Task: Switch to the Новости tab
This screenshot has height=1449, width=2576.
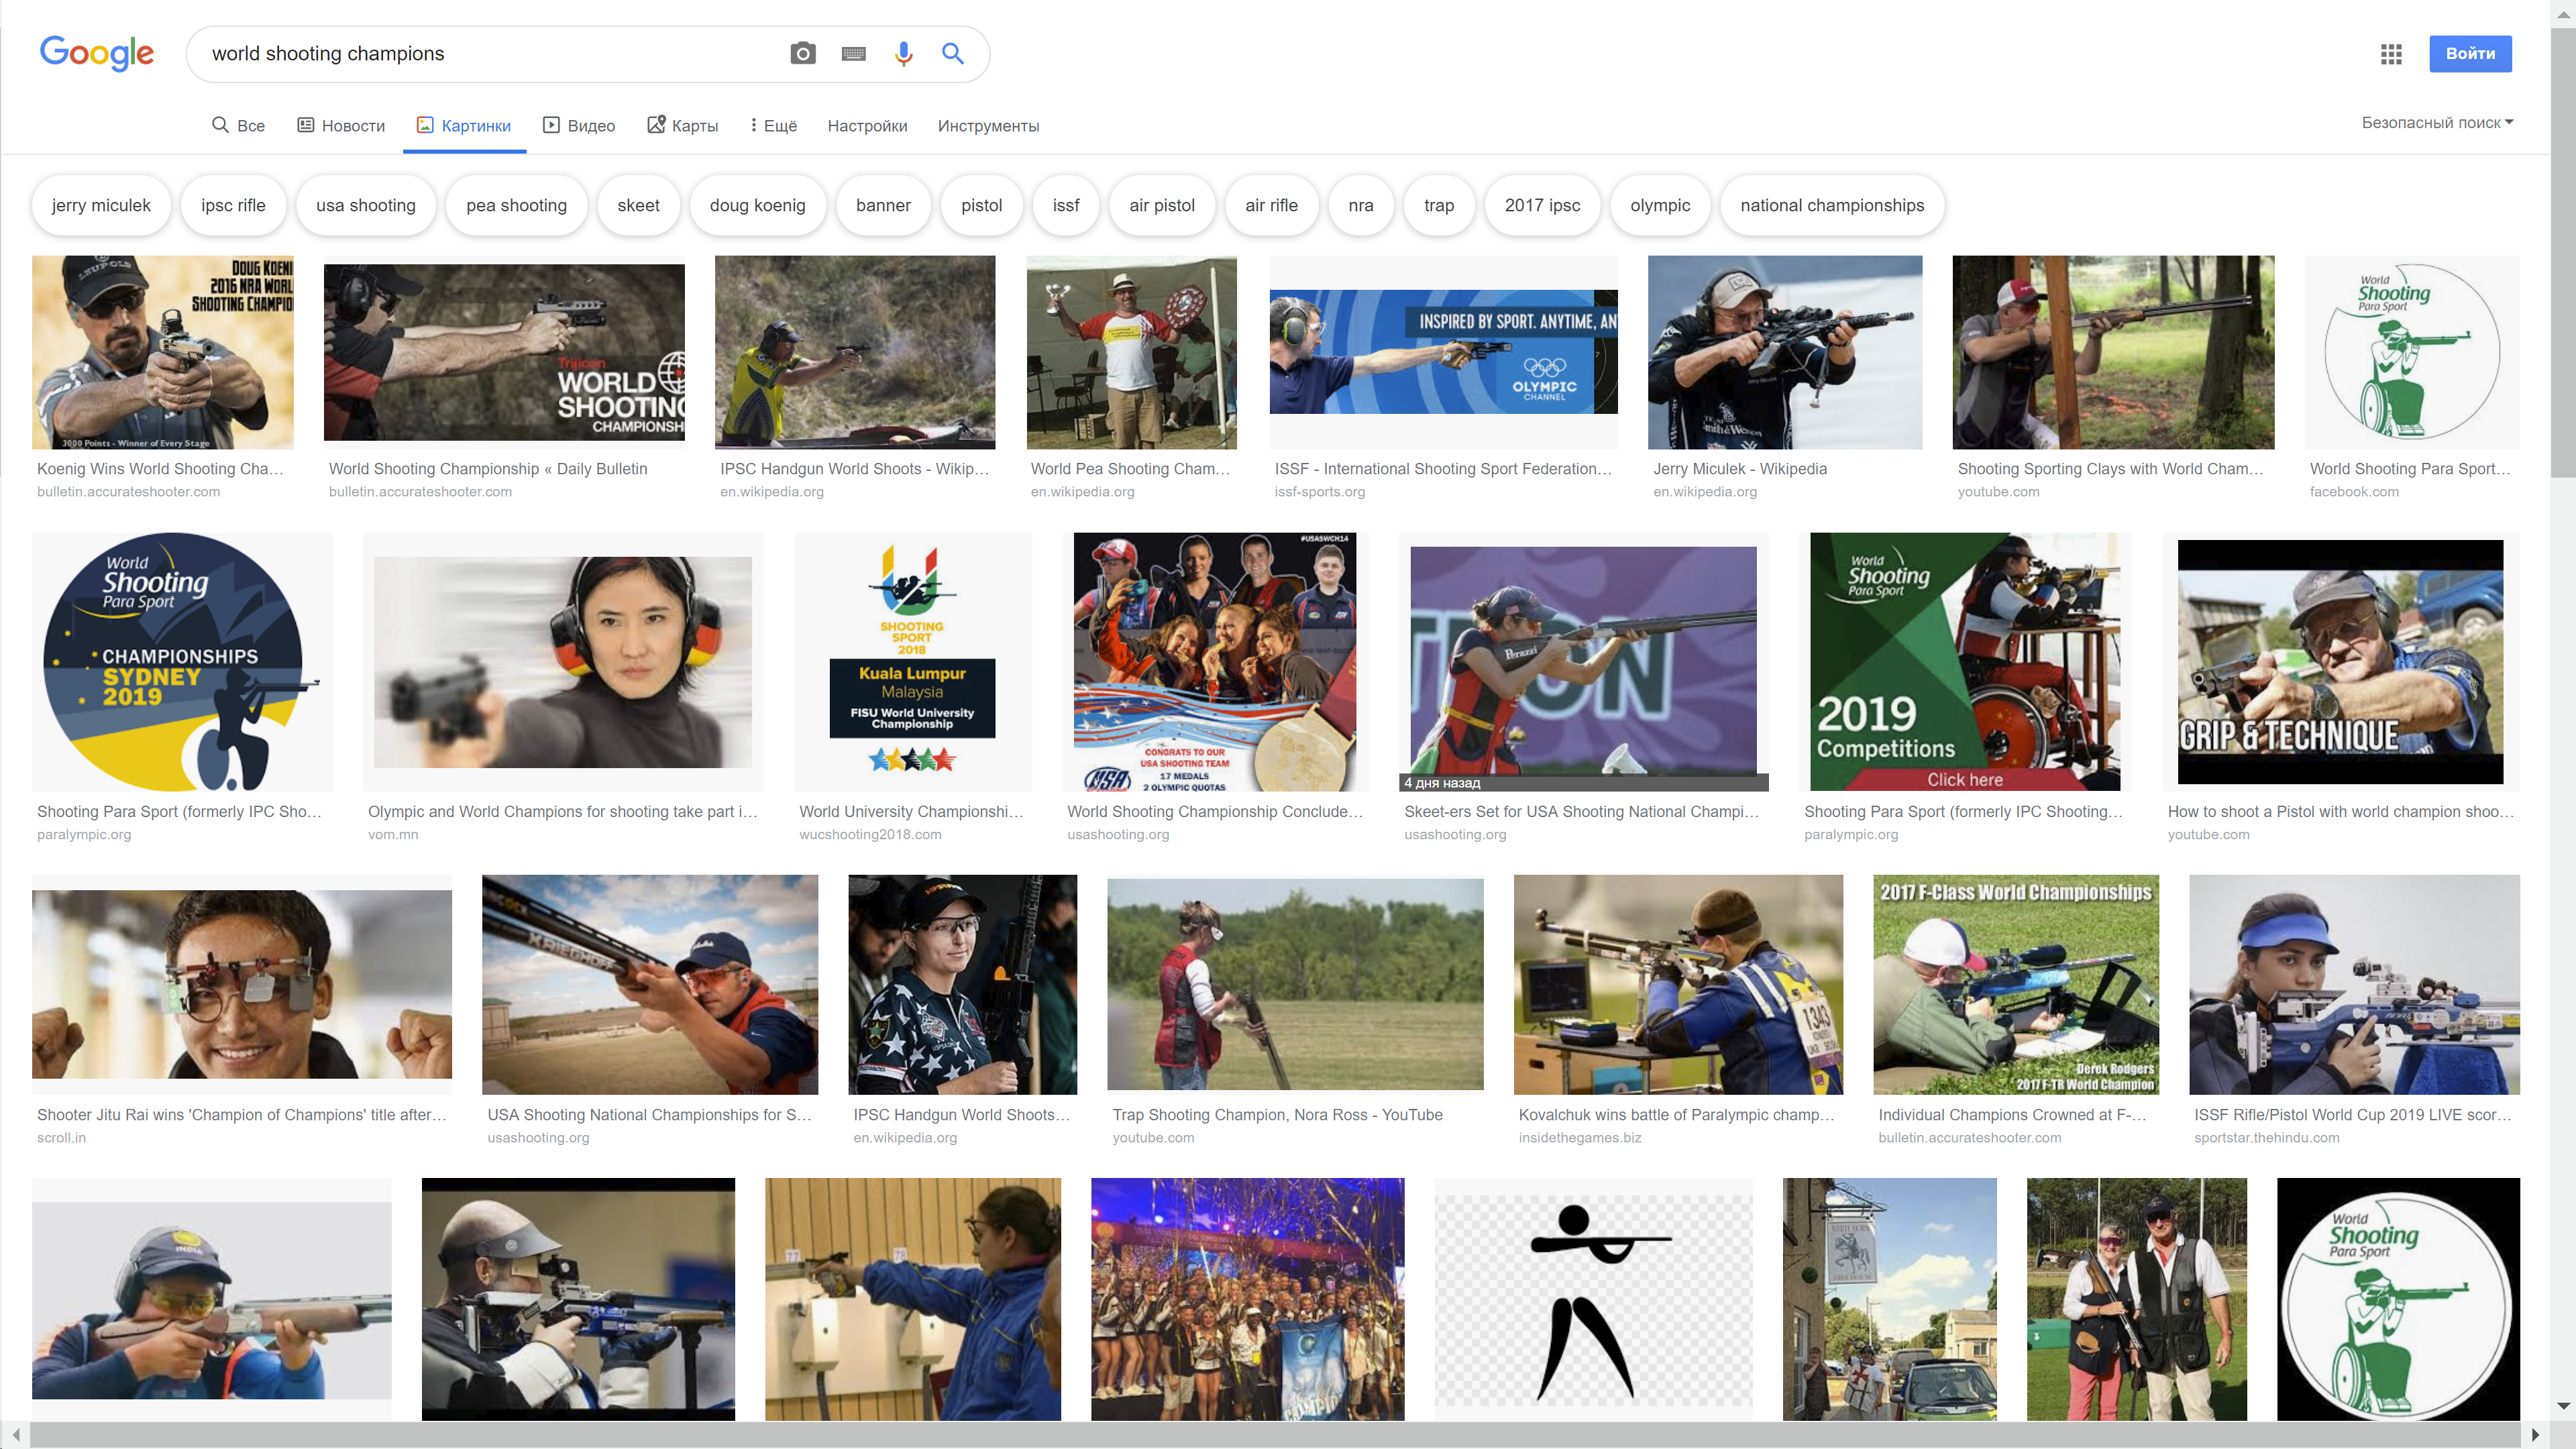Action: click(341, 126)
